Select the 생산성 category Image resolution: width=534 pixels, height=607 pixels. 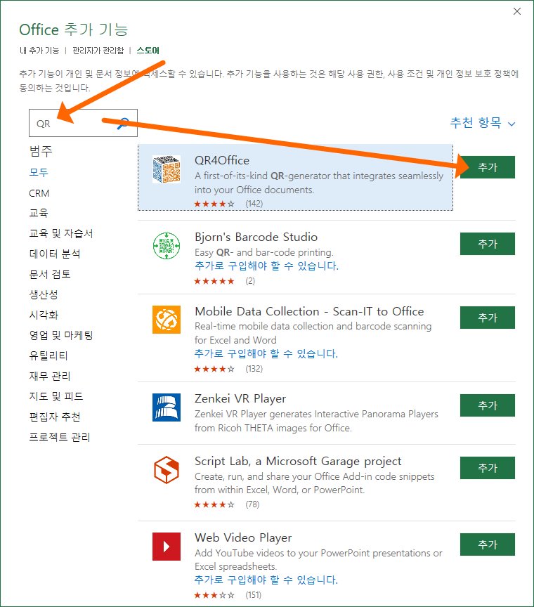pyautogui.click(x=44, y=294)
